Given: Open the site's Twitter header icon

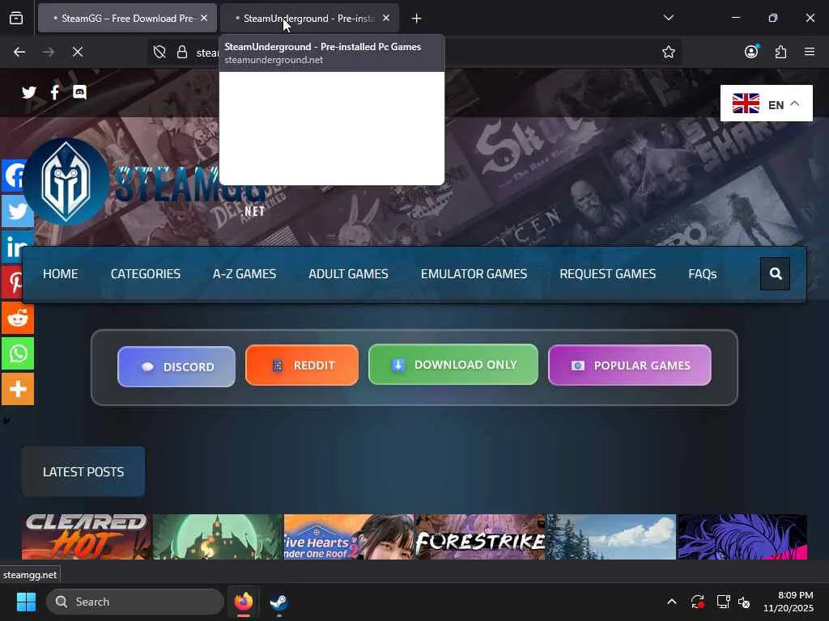Looking at the screenshot, I should point(29,92).
